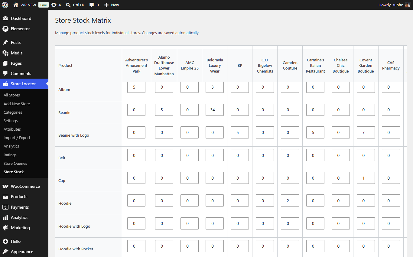Click Hoodie with Pocket field for Chelsea Chic Boutique
This screenshot has width=413, height=257.
pos(341,246)
